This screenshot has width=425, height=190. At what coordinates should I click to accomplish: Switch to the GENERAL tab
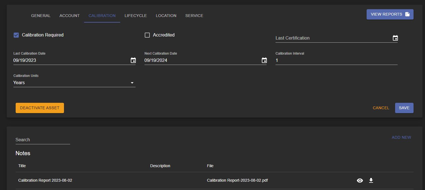point(41,16)
